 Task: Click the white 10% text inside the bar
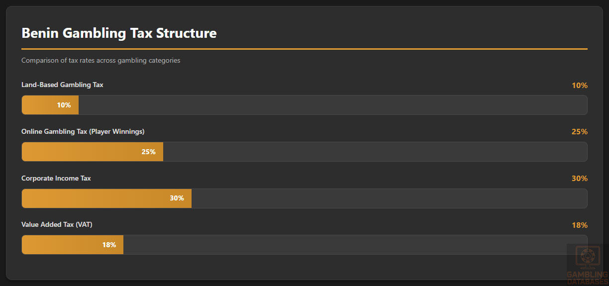click(x=64, y=105)
